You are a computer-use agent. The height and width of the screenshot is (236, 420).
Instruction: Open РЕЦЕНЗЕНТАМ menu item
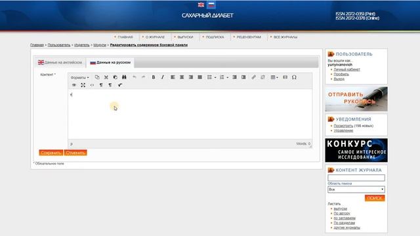(249, 37)
